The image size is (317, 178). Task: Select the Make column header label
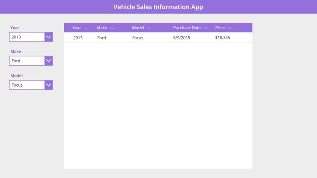click(101, 28)
